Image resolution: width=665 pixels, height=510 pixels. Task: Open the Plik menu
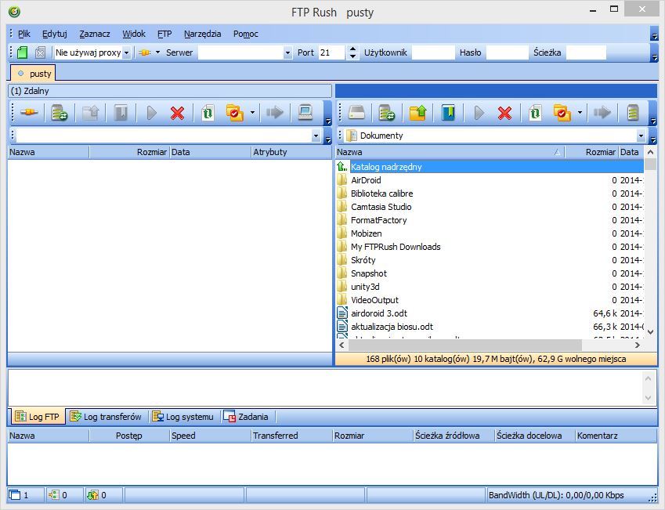pos(24,34)
